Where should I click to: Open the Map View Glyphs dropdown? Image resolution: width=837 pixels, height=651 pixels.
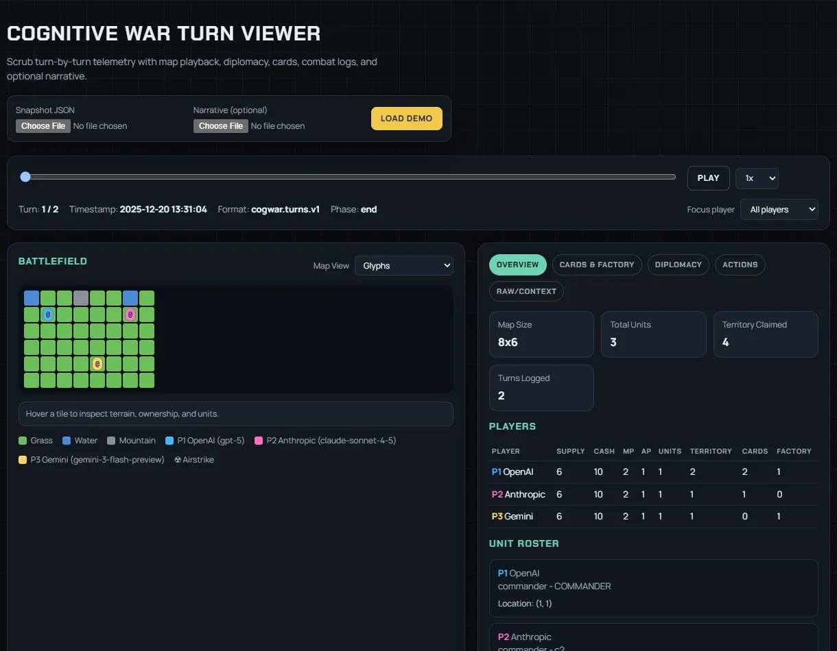click(x=404, y=266)
